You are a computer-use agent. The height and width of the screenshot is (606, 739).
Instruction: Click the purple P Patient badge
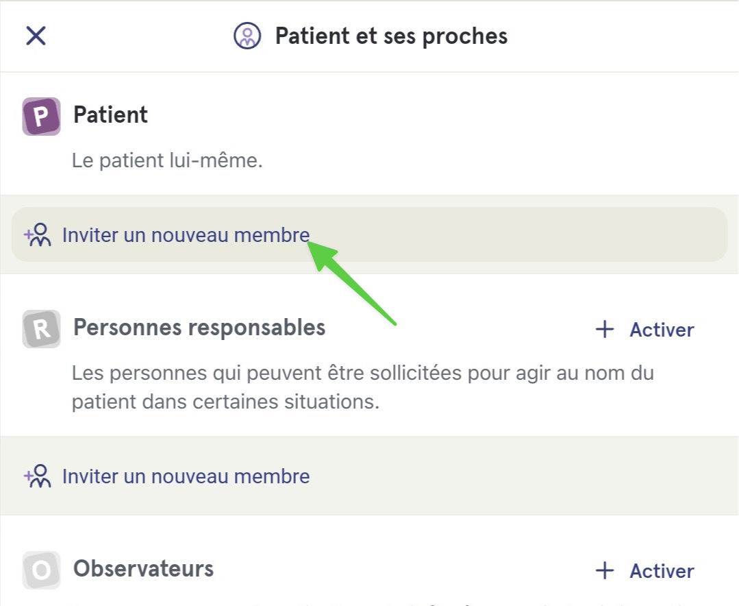click(x=42, y=117)
